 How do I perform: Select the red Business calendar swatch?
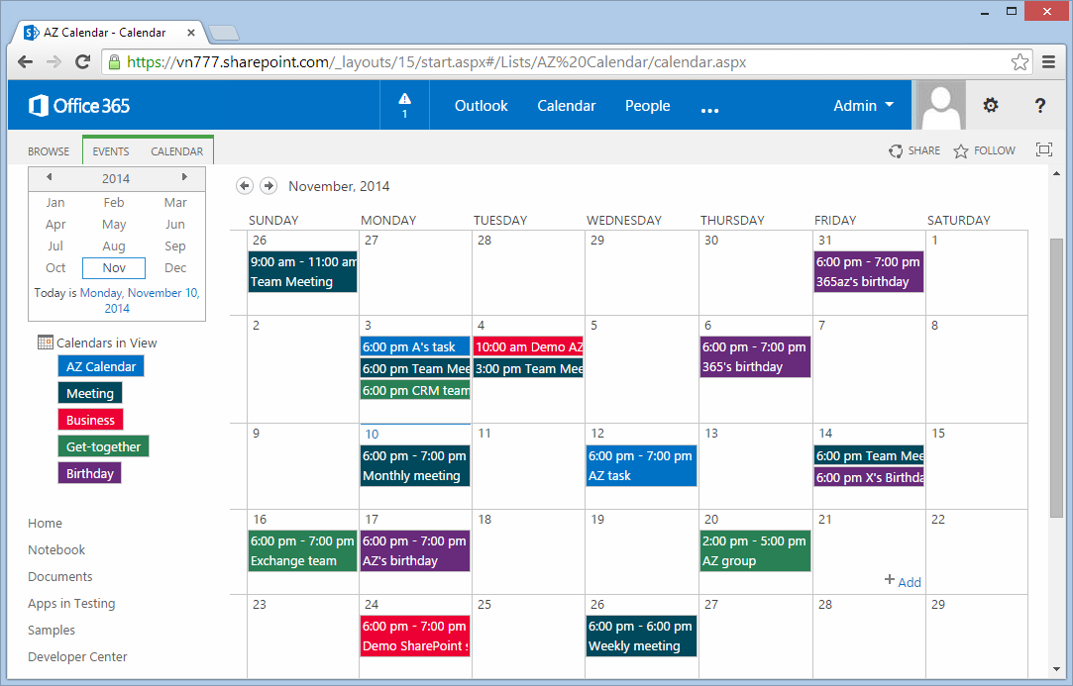coord(90,420)
